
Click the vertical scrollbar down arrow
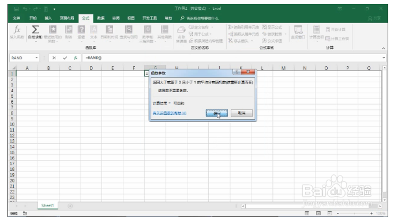(384, 200)
